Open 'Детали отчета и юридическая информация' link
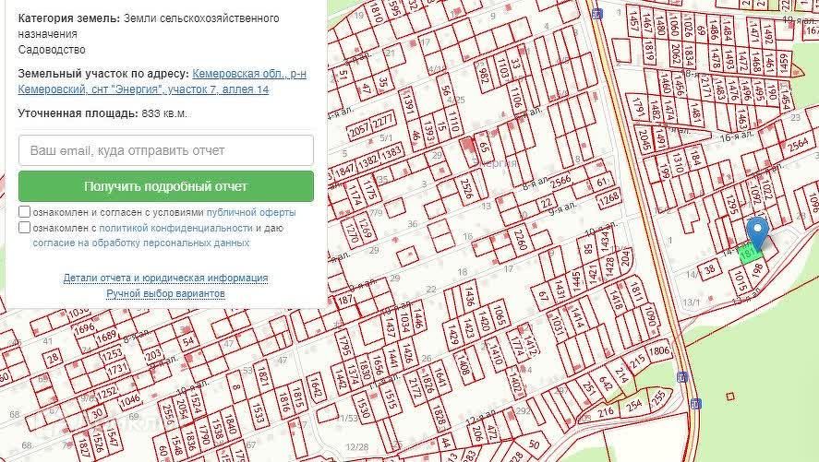This screenshot has width=819, height=462. coord(165,278)
